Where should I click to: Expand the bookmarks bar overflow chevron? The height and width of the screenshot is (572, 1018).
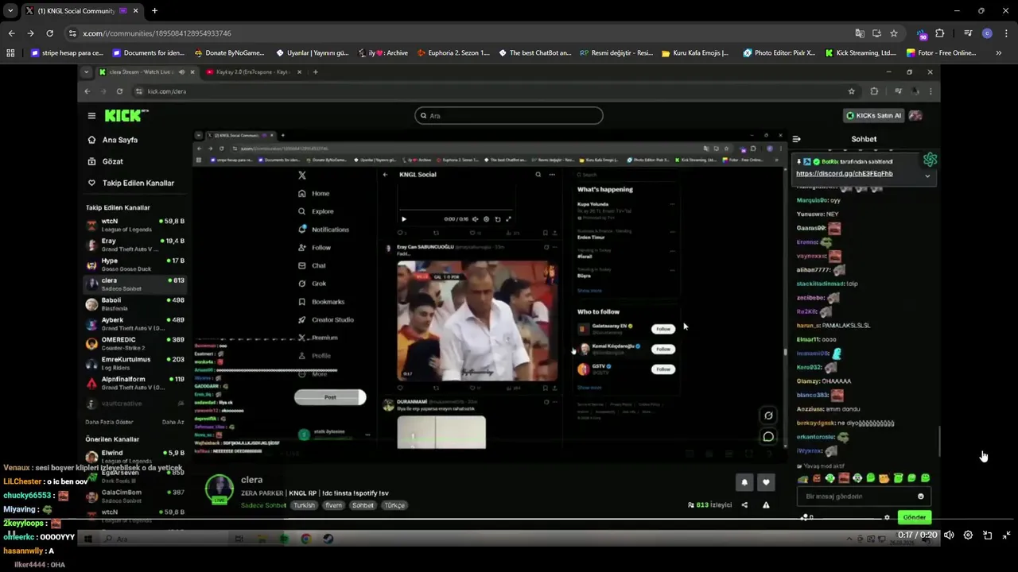click(x=999, y=53)
